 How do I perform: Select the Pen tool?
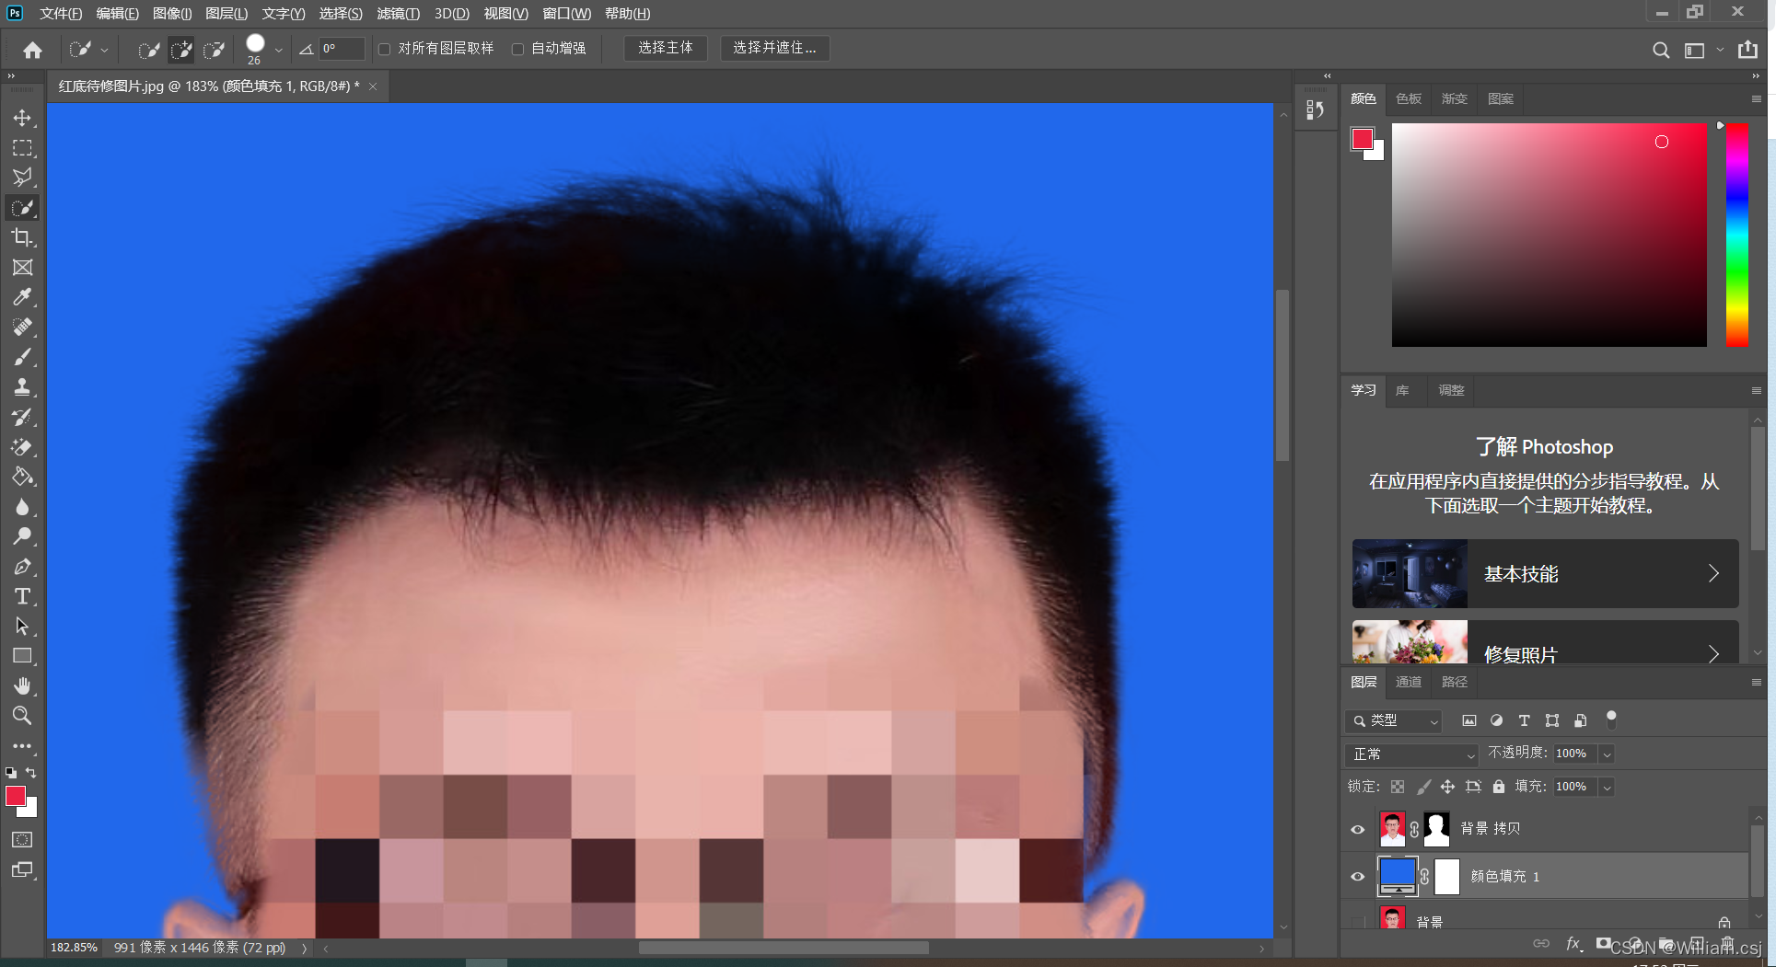tap(22, 567)
